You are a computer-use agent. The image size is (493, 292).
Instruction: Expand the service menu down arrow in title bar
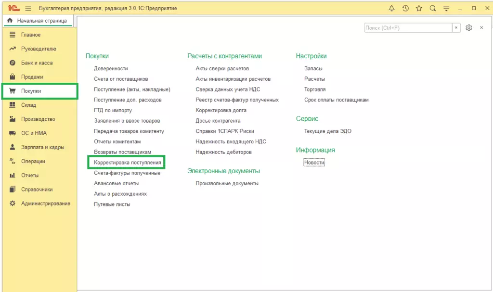tap(446, 9)
